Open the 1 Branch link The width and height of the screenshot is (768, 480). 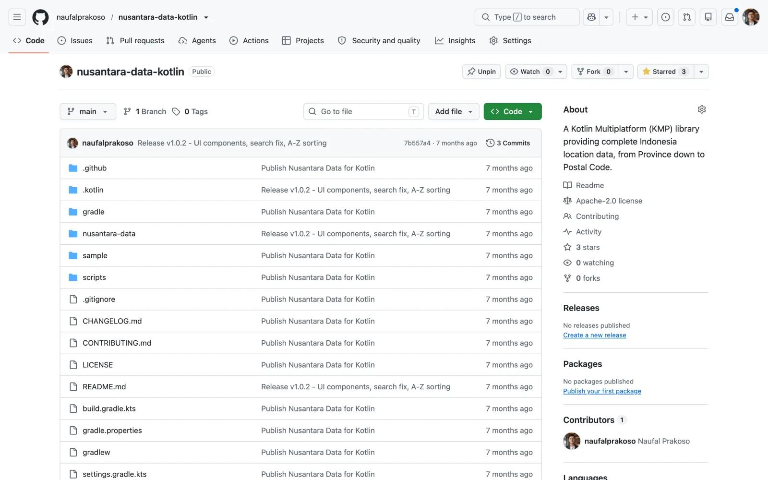click(x=145, y=111)
